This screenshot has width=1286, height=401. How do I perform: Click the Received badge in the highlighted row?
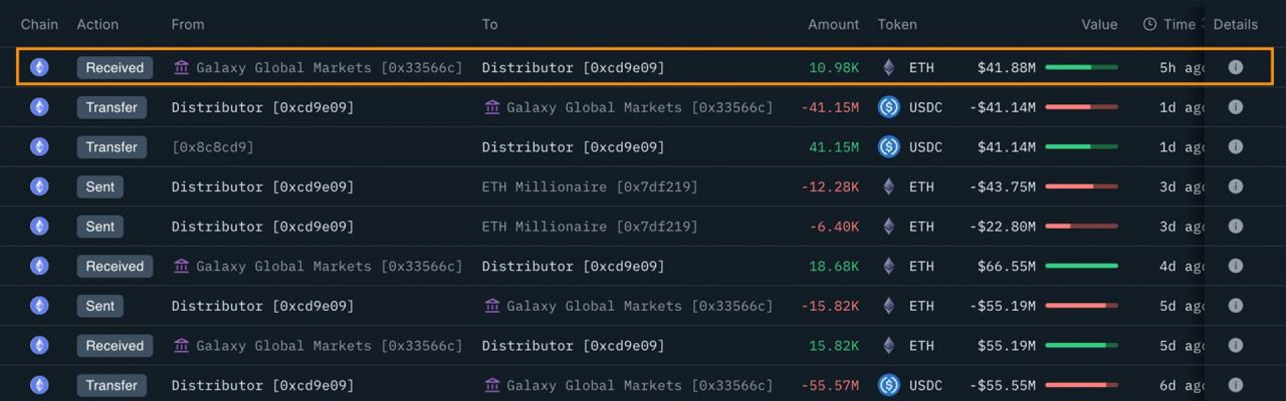pos(115,68)
